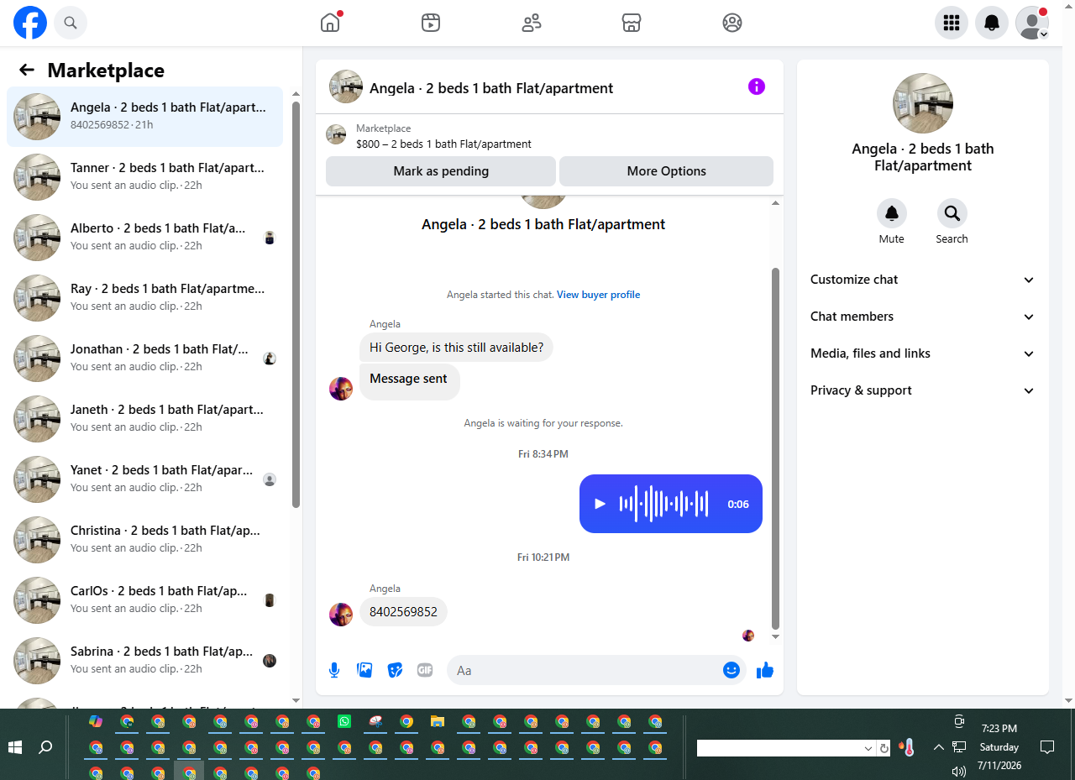Open the Video reels icon in top navigation

[431, 23]
